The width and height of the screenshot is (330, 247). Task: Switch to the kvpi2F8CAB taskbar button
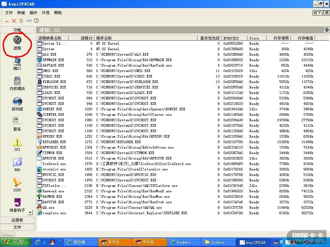tap(253, 242)
